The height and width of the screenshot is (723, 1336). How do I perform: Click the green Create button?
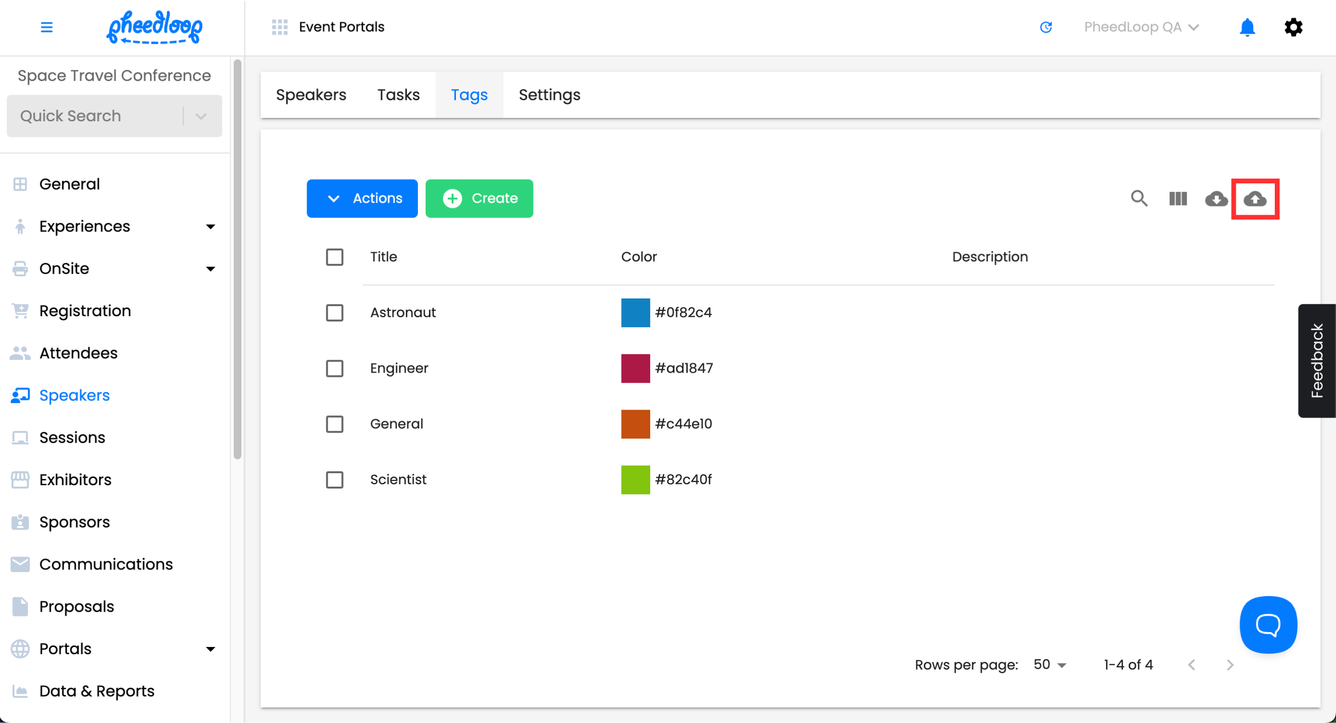pyautogui.click(x=479, y=199)
